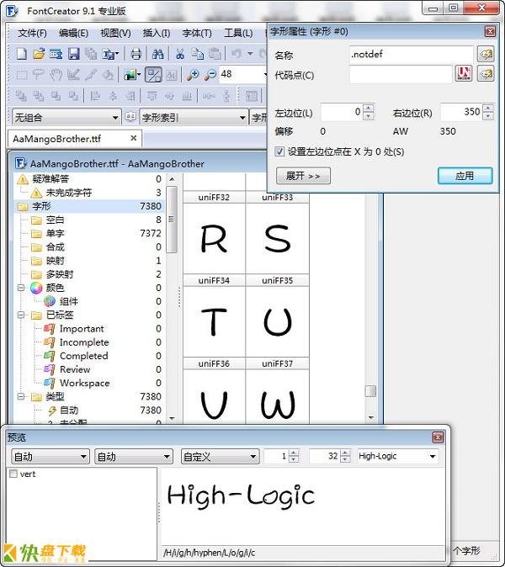Click the Print icon
The width and height of the screenshot is (505, 567).
pyautogui.click(x=136, y=54)
